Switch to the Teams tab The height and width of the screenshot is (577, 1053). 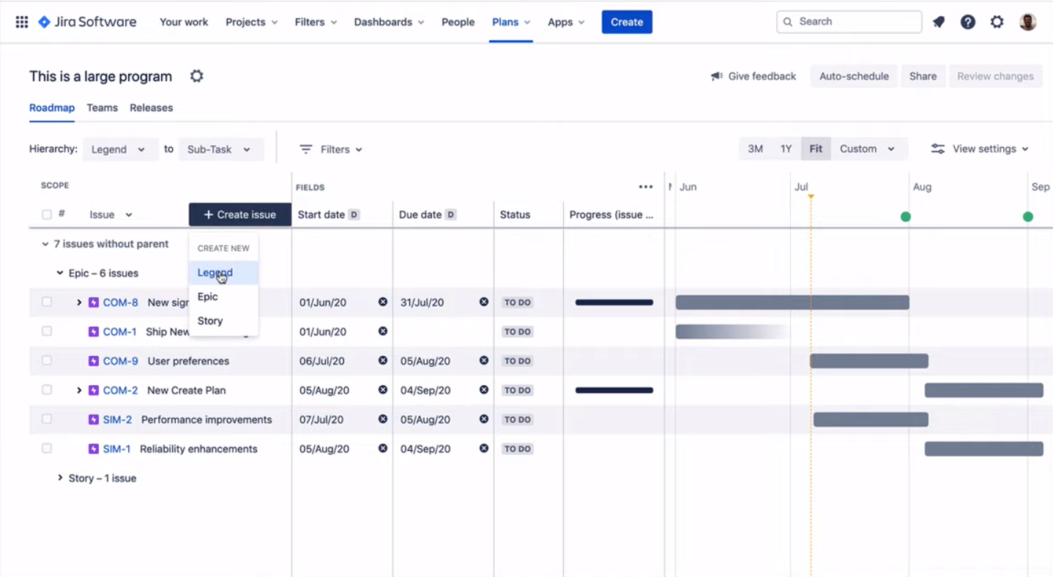click(x=102, y=108)
